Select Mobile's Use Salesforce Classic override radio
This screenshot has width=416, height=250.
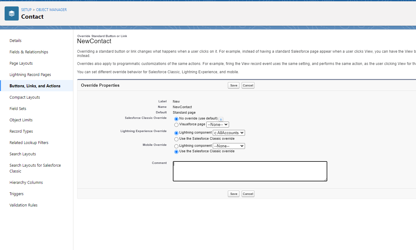(176, 152)
